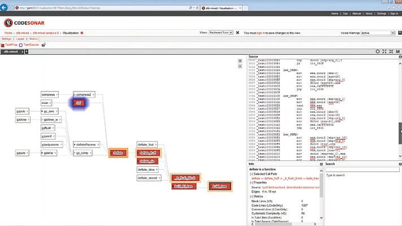The image size is (402, 226).
Task: Open Tips in top navigation bar
Action: pos(345,14)
